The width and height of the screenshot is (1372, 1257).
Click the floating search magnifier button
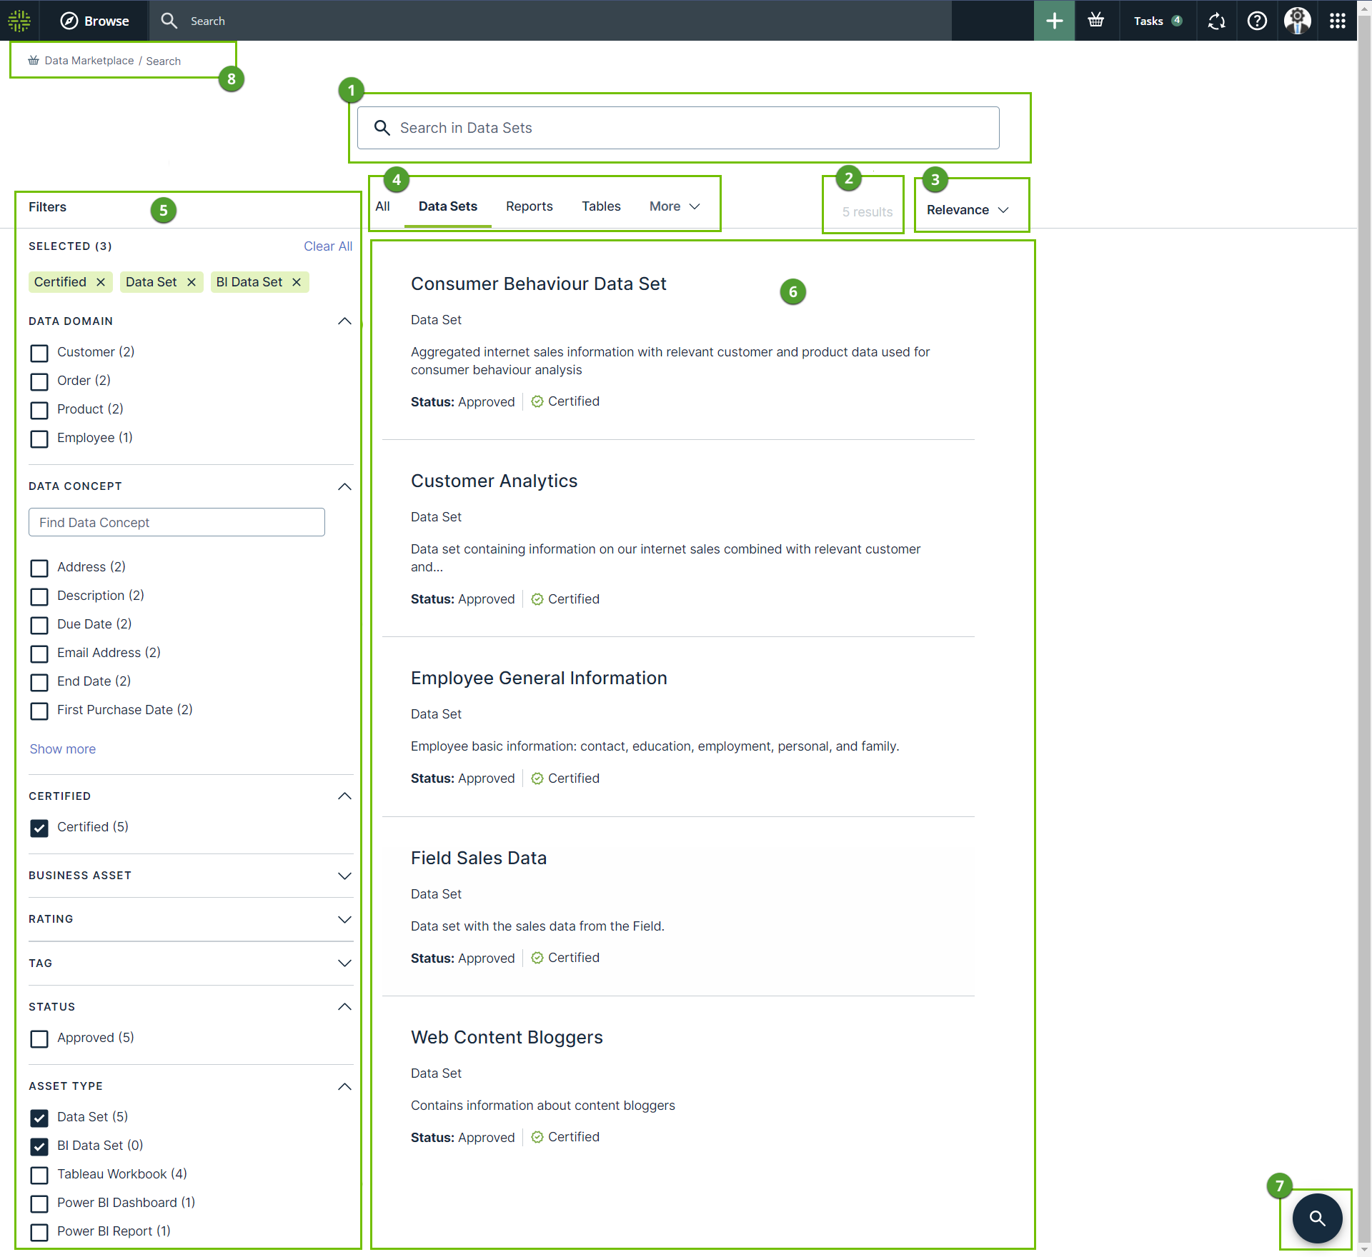[1317, 1218]
